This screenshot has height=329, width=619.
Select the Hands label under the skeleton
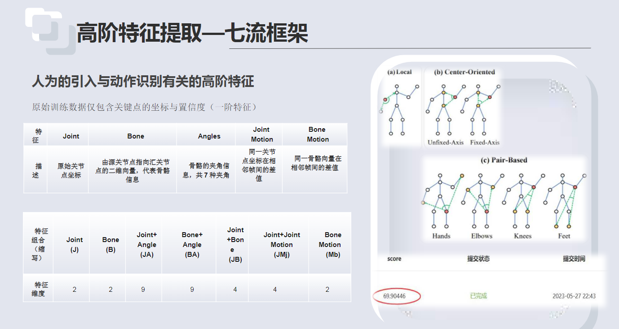(x=441, y=236)
